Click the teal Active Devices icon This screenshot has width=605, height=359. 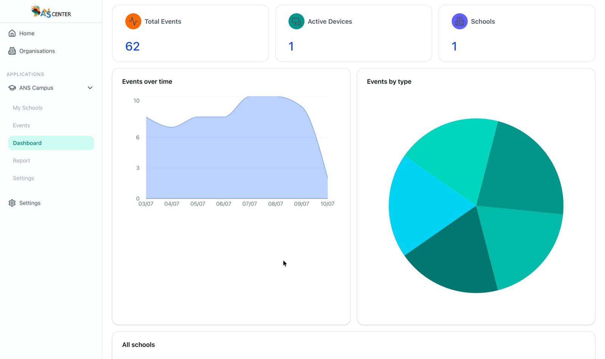[296, 22]
